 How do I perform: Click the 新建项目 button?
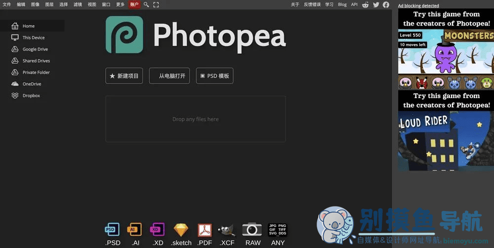(124, 76)
